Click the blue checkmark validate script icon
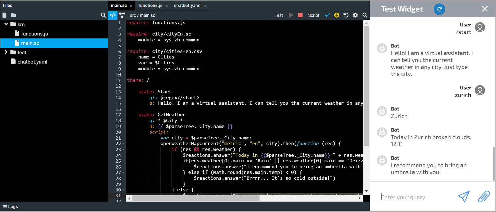Screen dimensions: 496x212 pos(327,15)
